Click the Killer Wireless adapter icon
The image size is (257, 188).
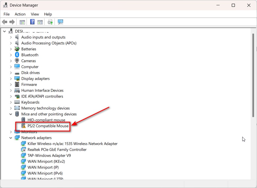pos(23,144)
